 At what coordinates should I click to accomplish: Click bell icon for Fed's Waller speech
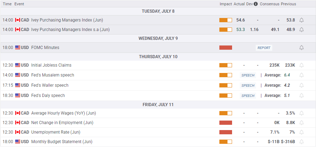click(302, 85)
